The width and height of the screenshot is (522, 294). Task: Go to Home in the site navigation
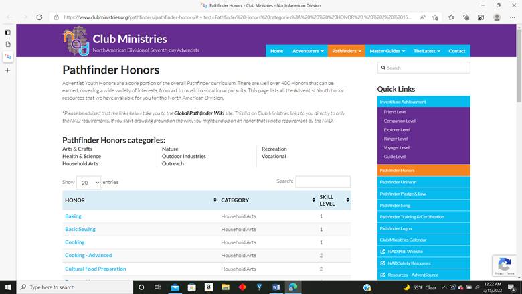[x=276, y=51]
